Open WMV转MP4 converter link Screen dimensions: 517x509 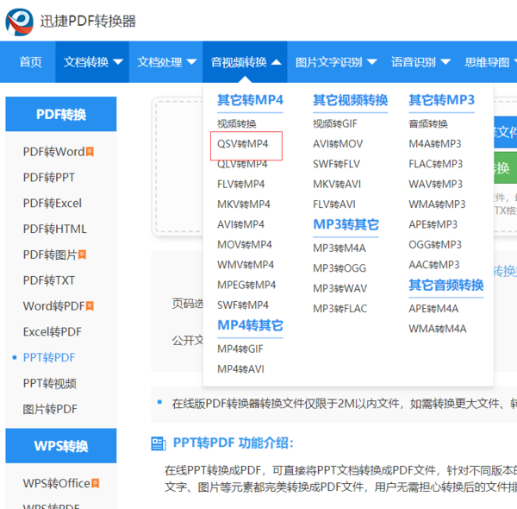(246, 265)
